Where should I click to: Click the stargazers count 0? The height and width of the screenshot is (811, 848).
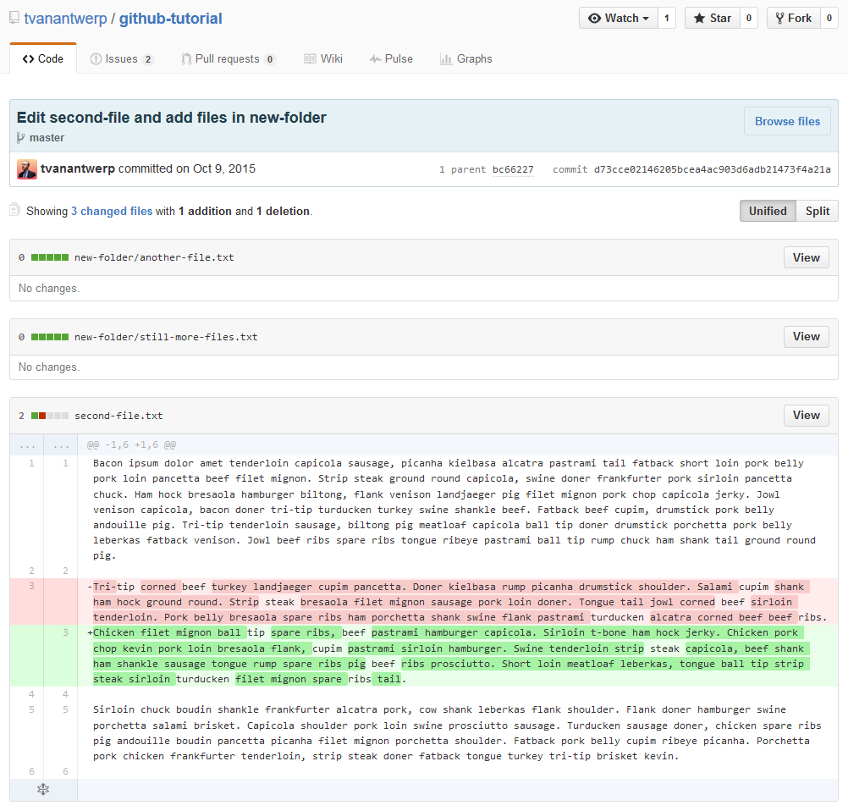[x=748, y=19]
